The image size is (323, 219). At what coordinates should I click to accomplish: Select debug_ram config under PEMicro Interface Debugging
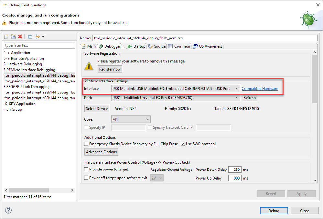click(x=39, y=81)
